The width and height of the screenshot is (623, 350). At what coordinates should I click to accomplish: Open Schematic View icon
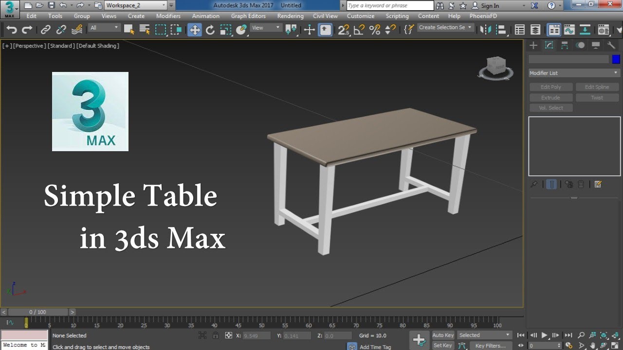pyautogui.click(x=585, y=30)
